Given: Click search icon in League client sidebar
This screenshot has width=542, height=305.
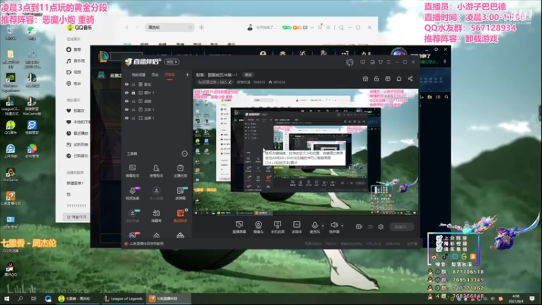Looking at the screenshot, I should click(x=446, y=97).
